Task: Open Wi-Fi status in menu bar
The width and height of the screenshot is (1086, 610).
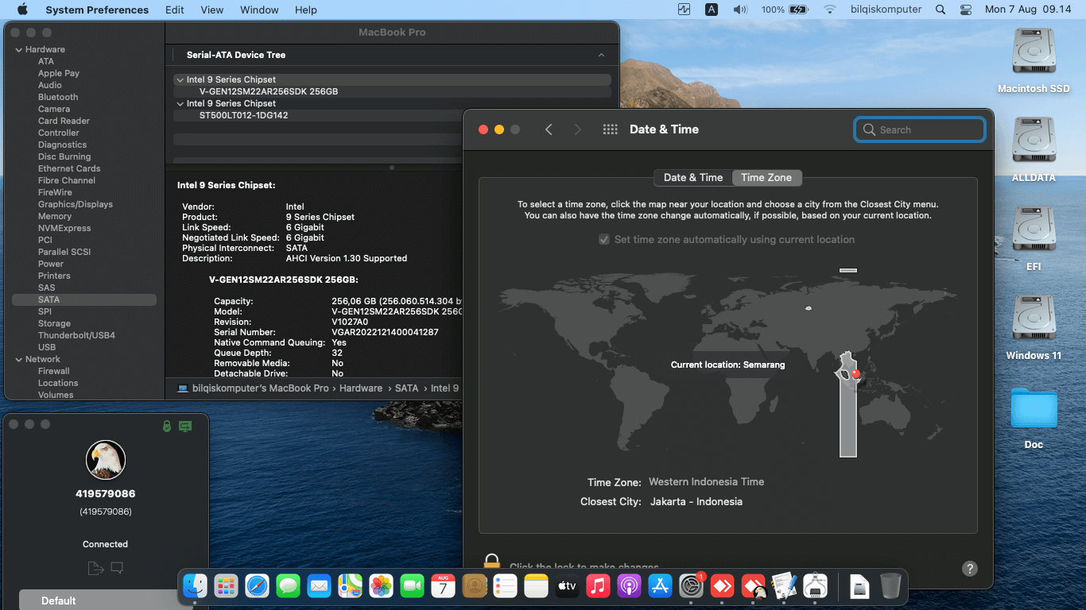Action: [830, 10]
